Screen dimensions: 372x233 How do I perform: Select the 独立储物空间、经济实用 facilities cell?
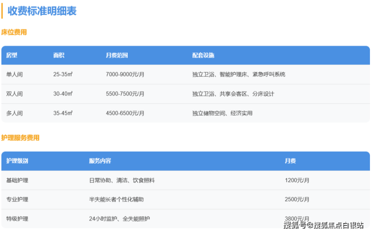[x=222, y=113]
